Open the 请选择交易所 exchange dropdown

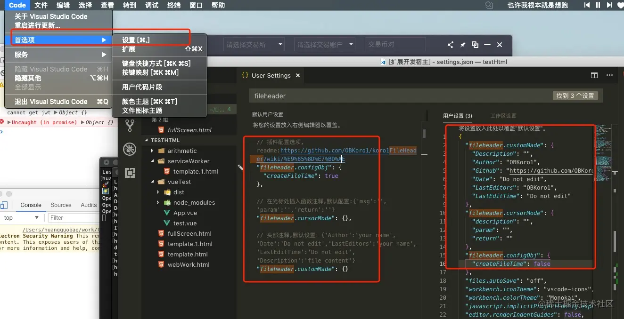pyautogui.click(x=254, y=45)
